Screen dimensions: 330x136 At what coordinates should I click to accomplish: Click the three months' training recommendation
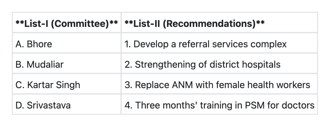coord(219,105)
